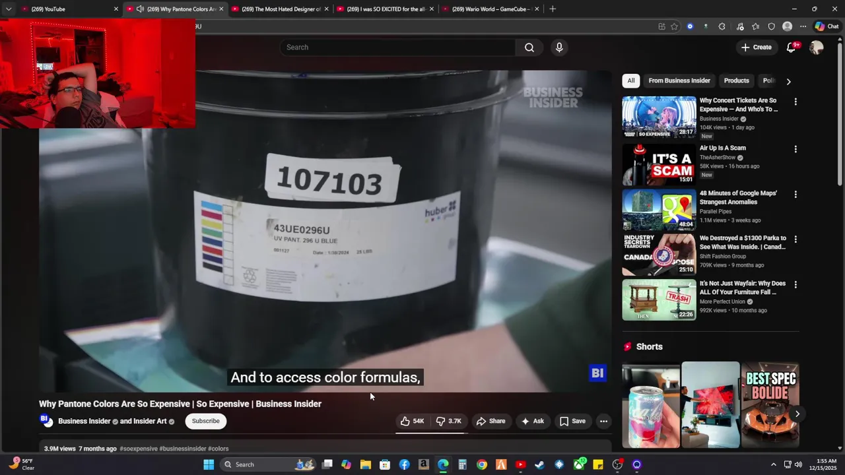The width and height of the screenshot is (845, 475).
Task: Select the From Business Insider chip
Action: pos(679,80)
